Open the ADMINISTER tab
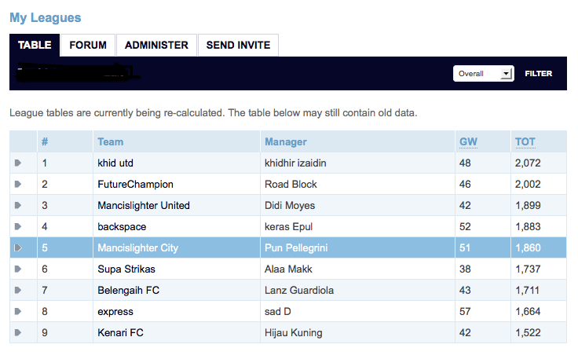Screen dimensions: 578x359 click(x=156, y=45)
